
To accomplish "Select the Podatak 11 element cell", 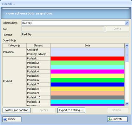I will (x=38, y=102).
